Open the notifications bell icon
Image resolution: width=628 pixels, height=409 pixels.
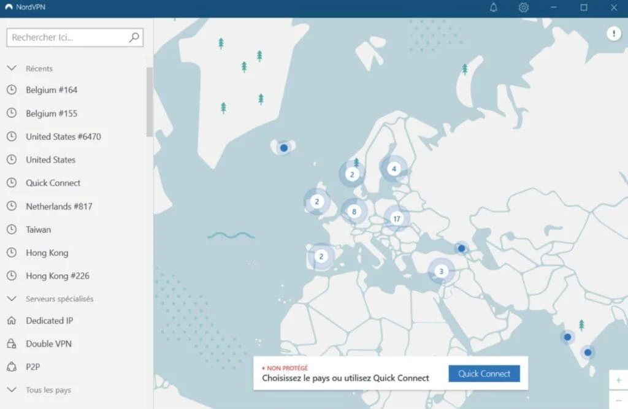pos(494,7)
